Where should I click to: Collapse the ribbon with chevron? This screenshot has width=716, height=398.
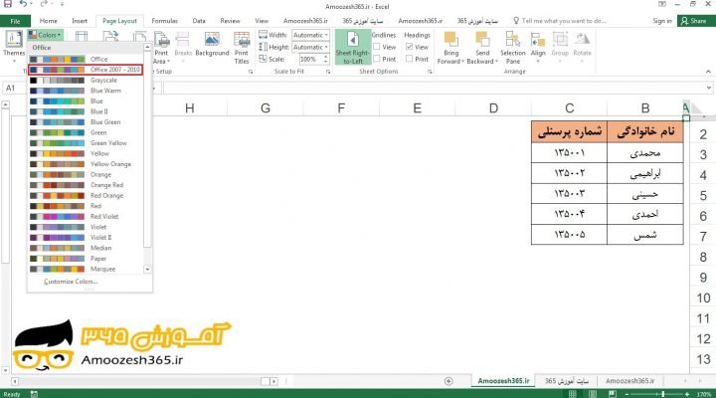click(708, 72)
